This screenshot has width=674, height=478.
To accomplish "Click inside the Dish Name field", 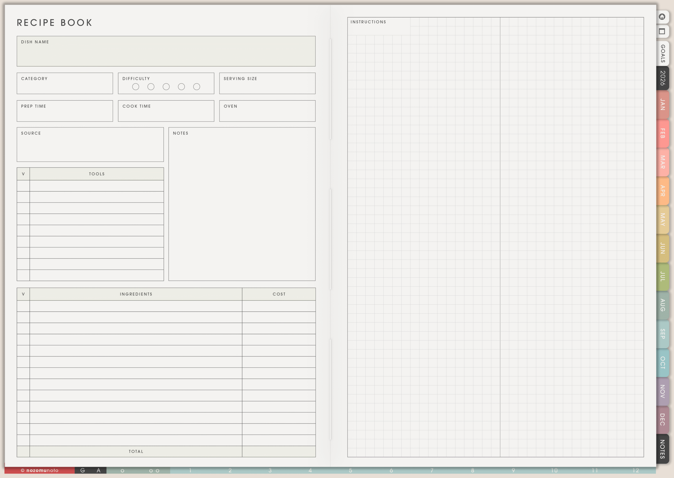I will click(166, 54).
